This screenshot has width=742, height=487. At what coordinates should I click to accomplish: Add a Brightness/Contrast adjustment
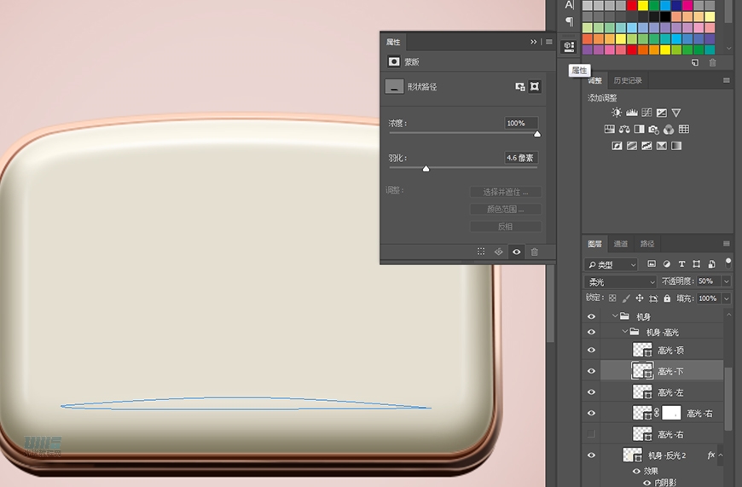pos(617,113)
